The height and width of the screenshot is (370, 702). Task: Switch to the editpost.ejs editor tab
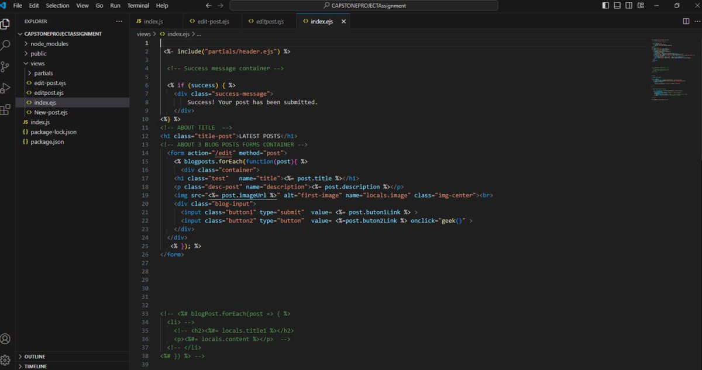coord(269,21)
